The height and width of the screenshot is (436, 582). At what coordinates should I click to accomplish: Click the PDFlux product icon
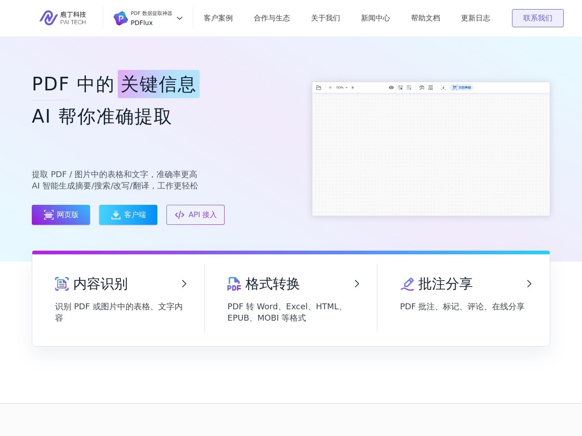120,18
